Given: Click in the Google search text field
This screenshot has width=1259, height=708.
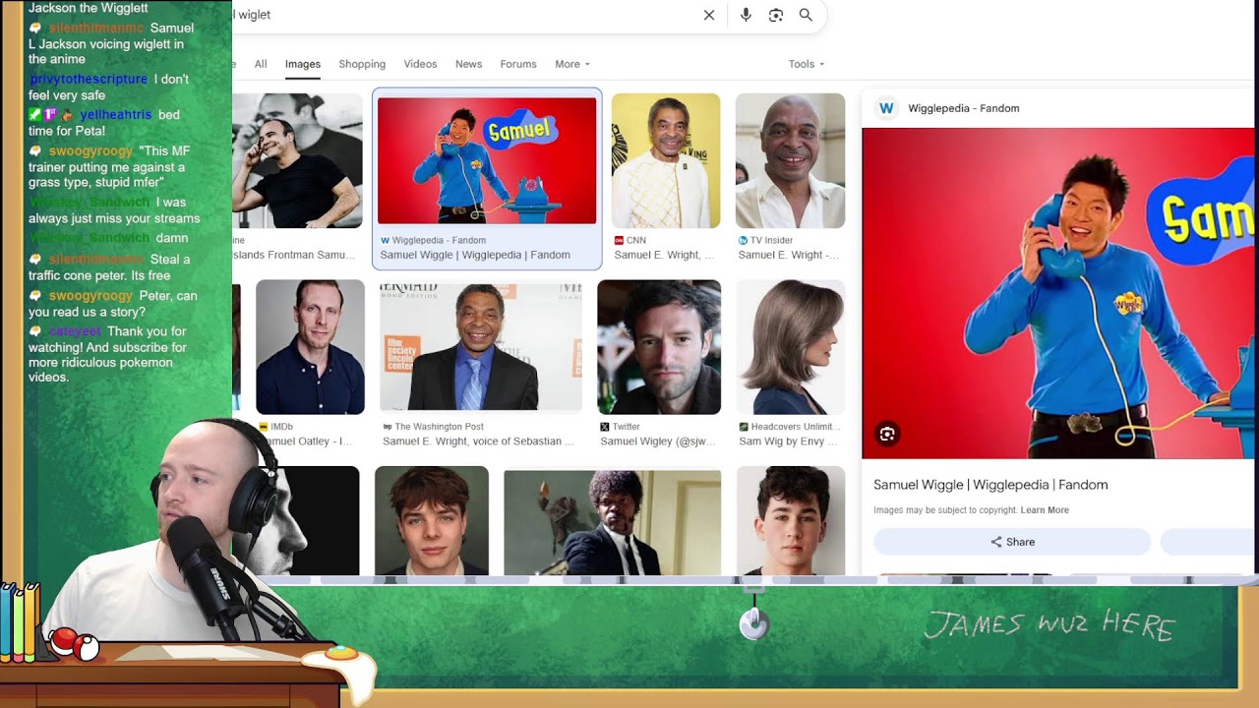Looking at the screenshot, I should pos(462,15).
